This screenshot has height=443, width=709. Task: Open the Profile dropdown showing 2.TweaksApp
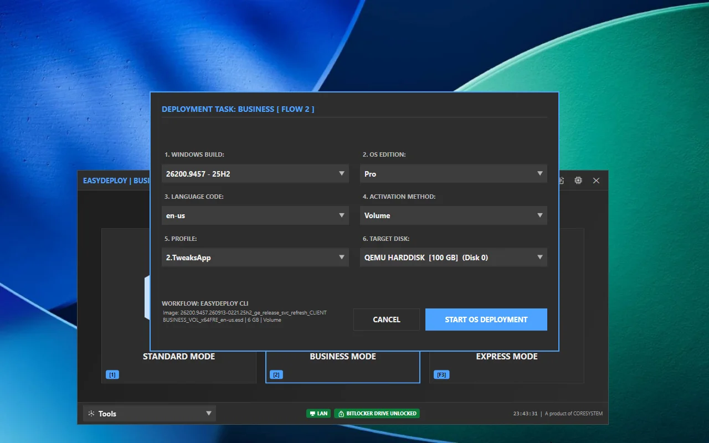click(x=255, y=257)
